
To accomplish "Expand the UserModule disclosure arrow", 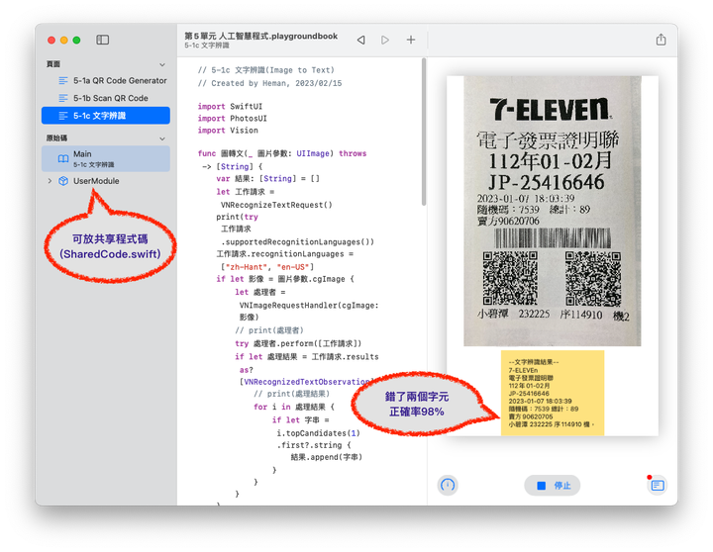I will click(x=50, y=181).
